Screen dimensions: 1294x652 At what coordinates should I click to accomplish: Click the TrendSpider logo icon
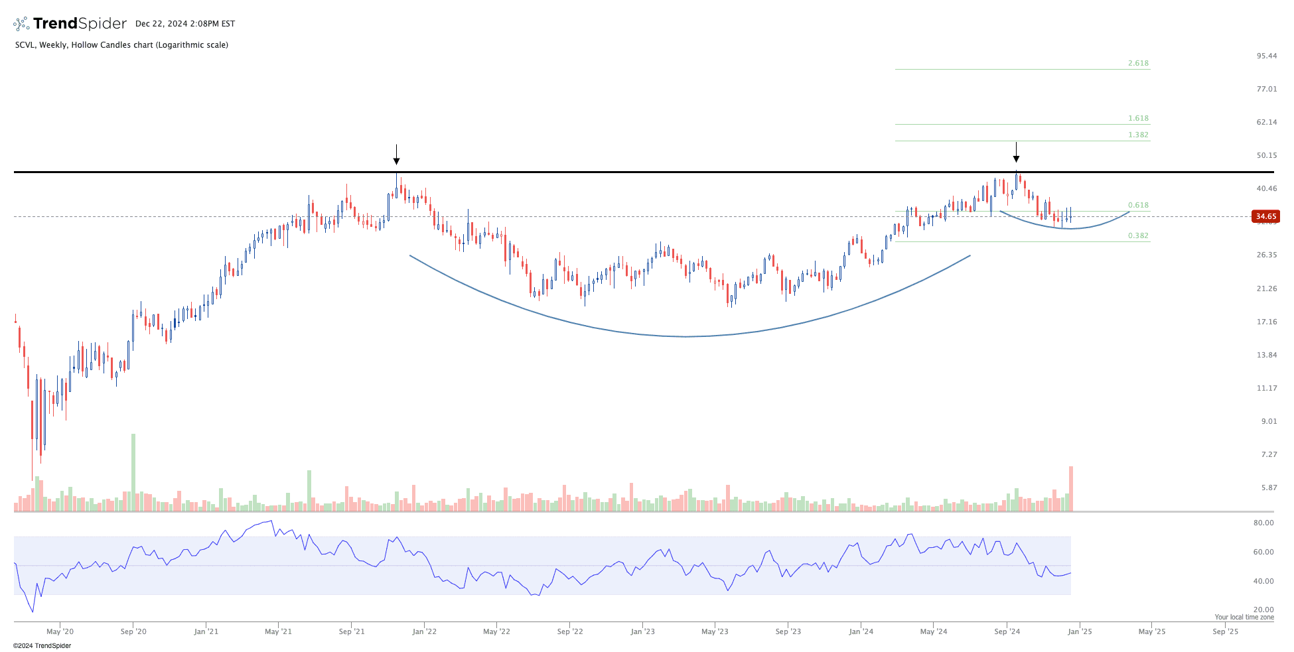coord(21,24)
